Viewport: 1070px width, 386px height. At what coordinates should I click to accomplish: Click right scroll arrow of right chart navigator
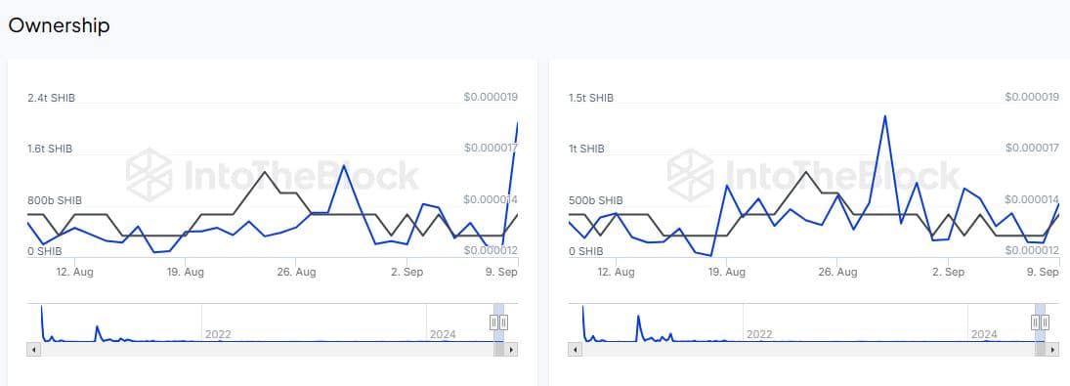[x=1052, y=349]
